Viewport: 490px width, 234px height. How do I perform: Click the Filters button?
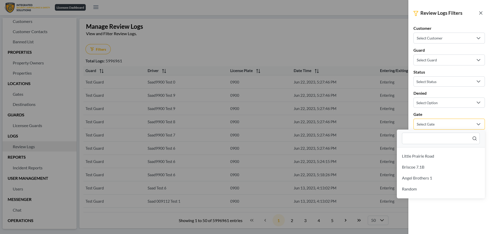[98, 49]
